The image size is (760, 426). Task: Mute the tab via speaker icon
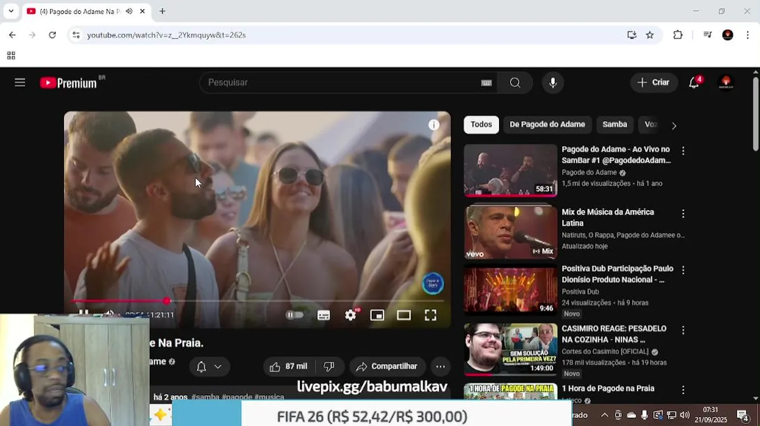(x=129, y=11)
